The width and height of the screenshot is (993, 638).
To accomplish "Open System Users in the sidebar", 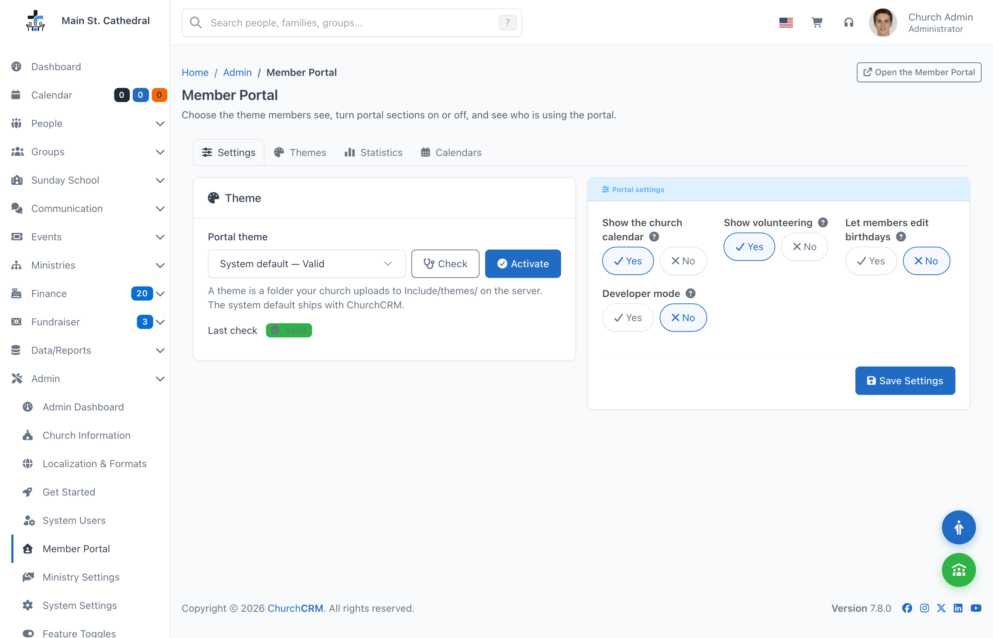I will [74, 520].
